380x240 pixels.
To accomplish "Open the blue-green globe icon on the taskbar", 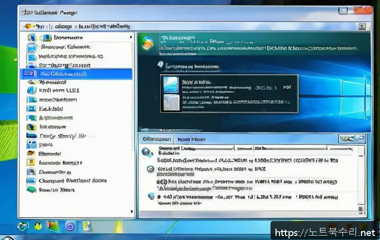I will pyautogui.click(x=23, y=226).
